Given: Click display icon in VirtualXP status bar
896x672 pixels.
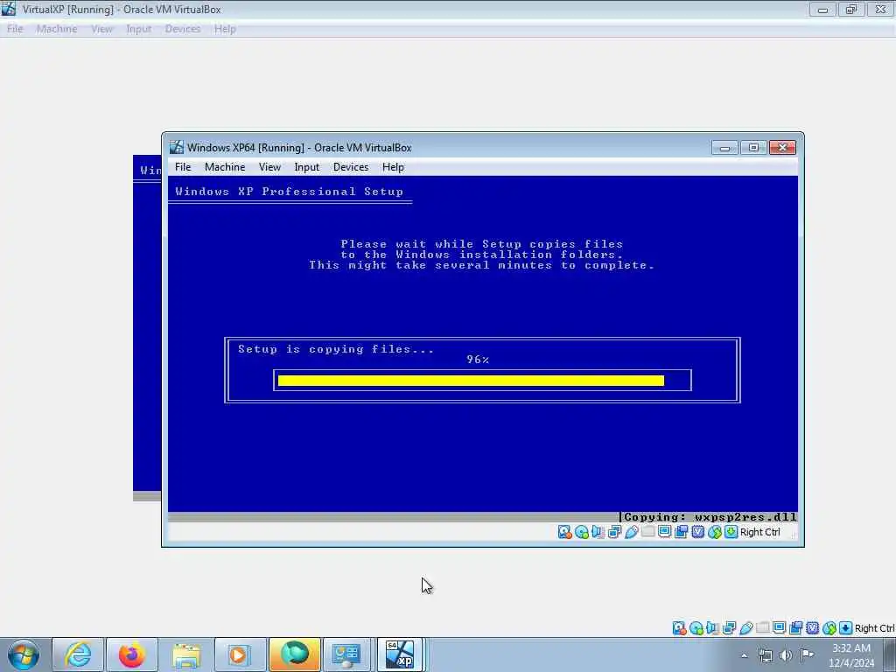Looking at the screenshot, I should [779, 628].
